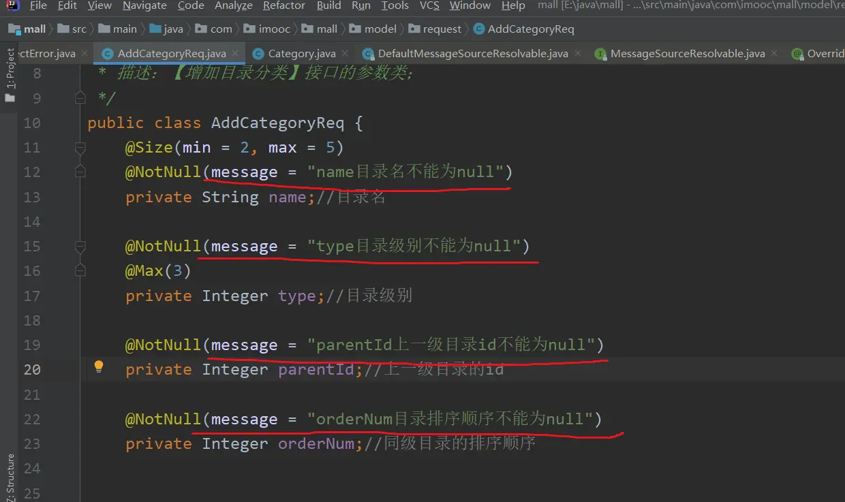Close the DefaultMessageSourceResolvable.java tab
Viewport: 845px width, 502px height.
click(x=577, y=53)
